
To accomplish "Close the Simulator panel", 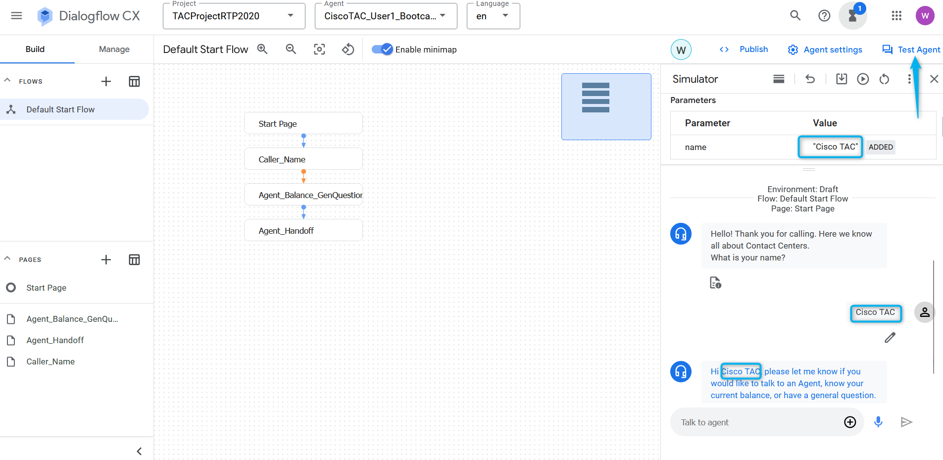I will click(934, 79).
